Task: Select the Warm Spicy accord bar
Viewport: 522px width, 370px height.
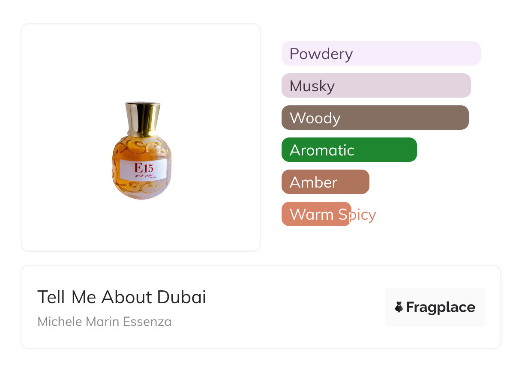Action: click(x=316, y=214)
